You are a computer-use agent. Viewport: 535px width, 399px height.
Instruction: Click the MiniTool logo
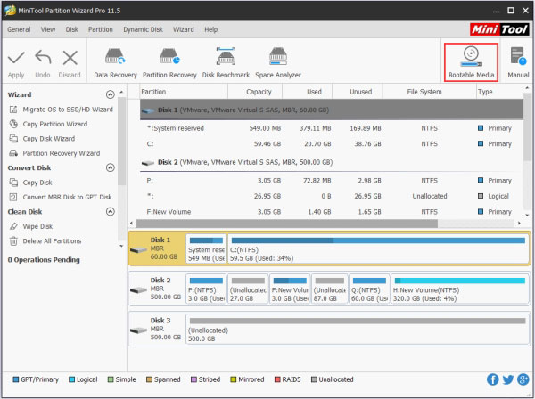499,29
